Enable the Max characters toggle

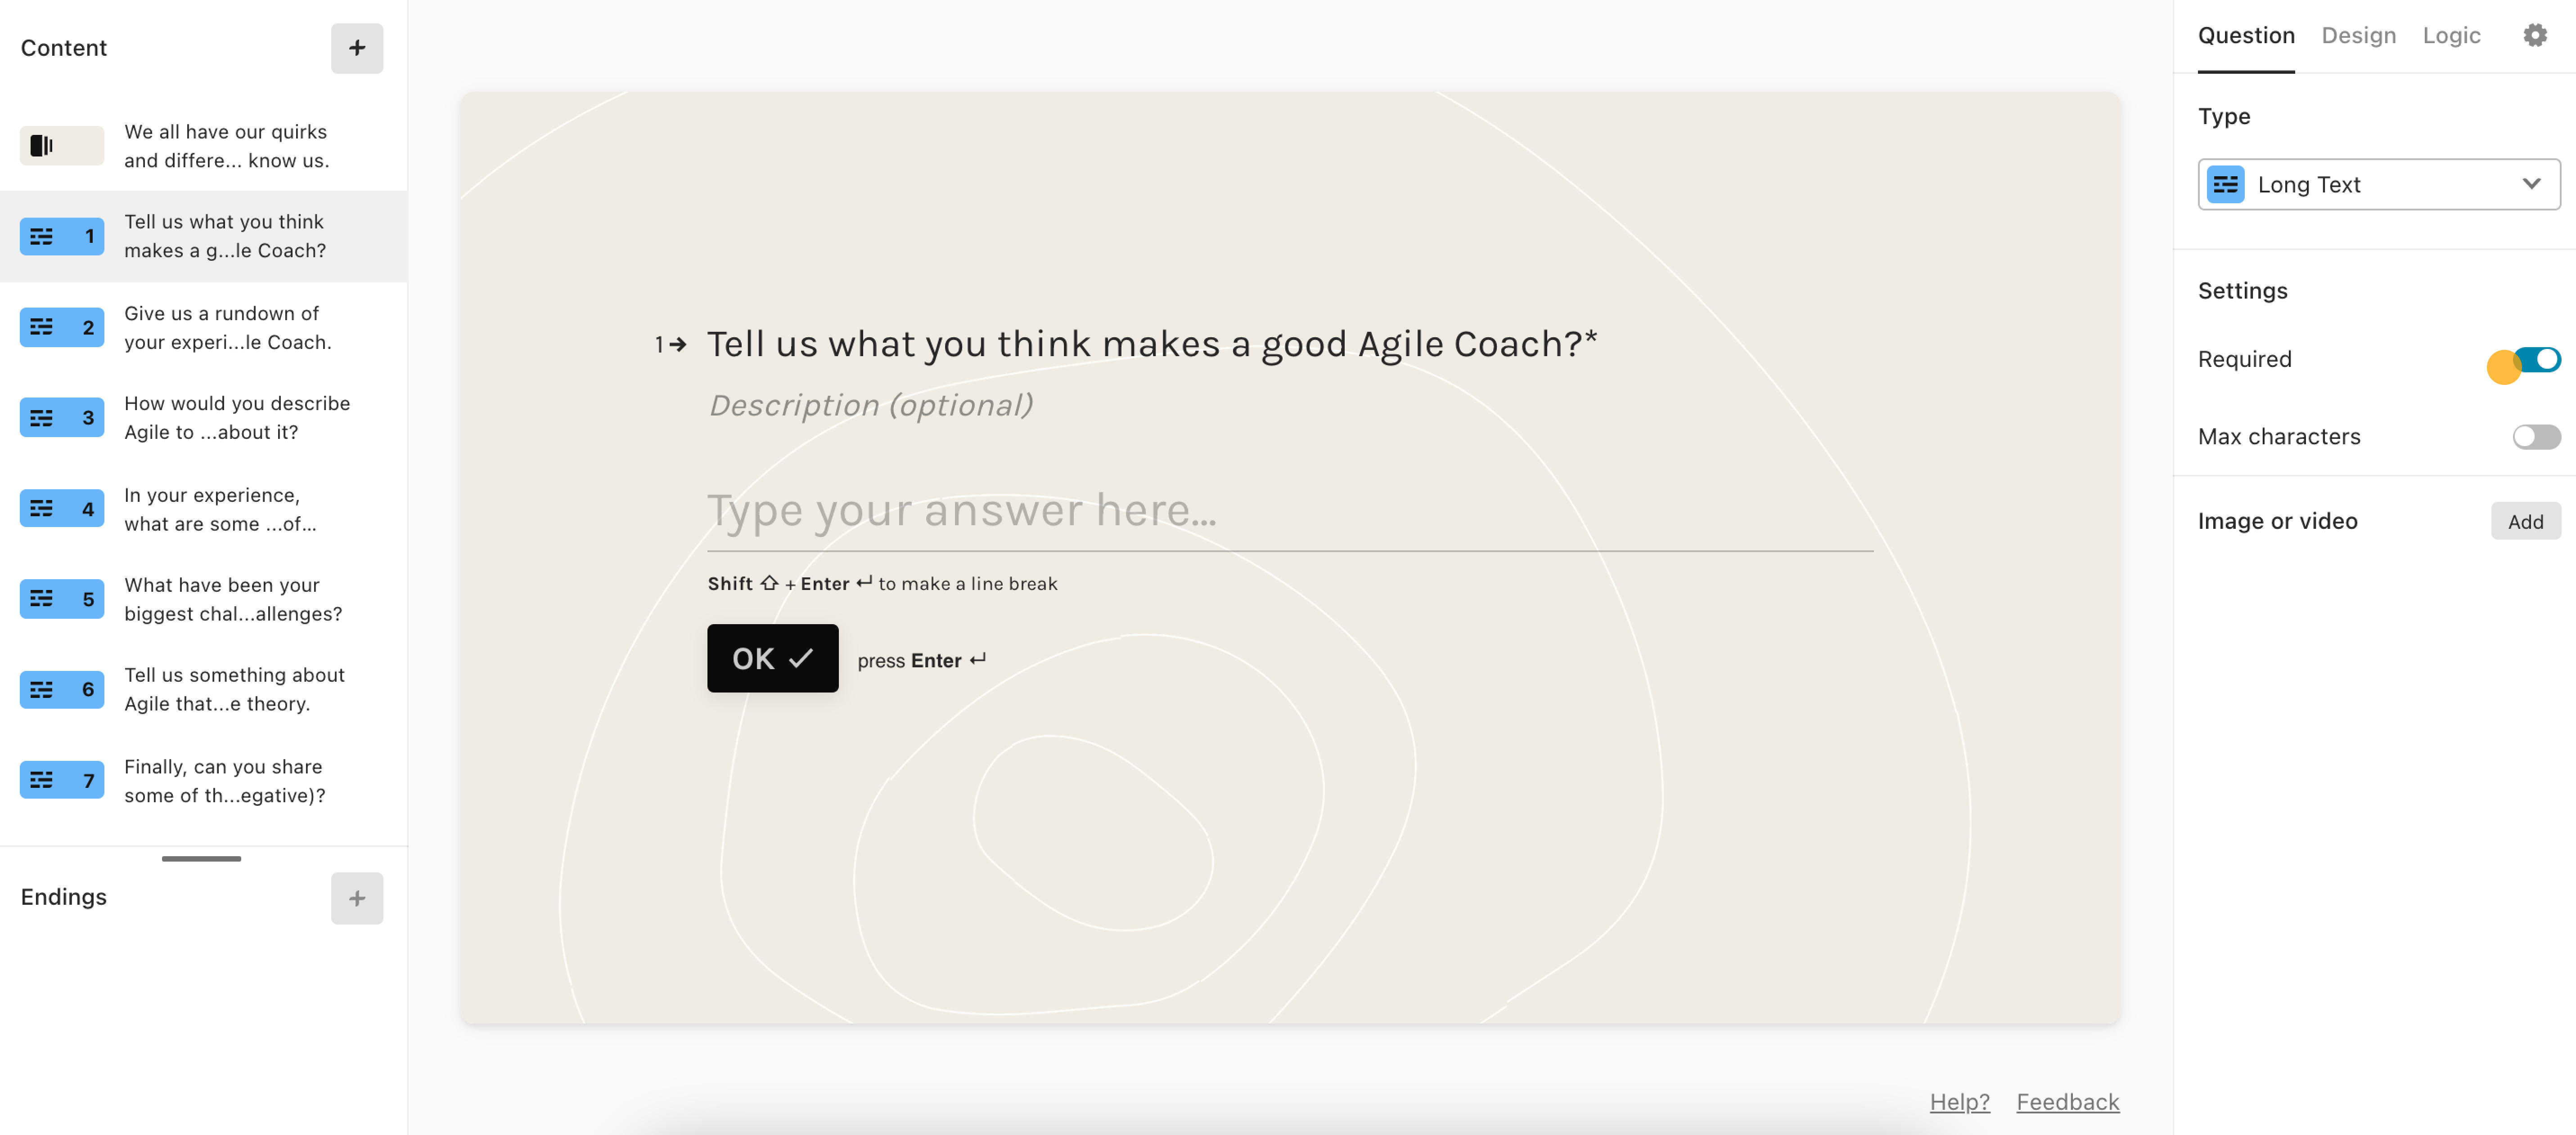tap(2536, 437)
